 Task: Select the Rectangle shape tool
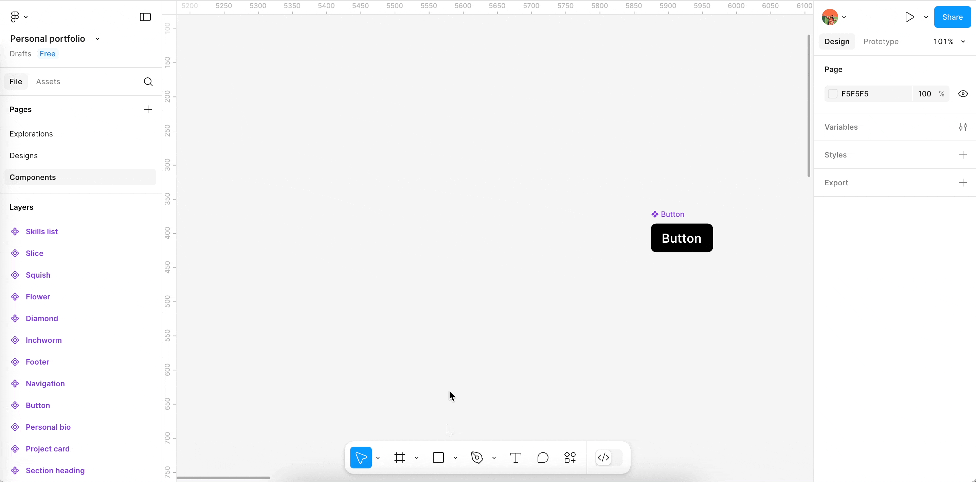click(x=438, y=458)
